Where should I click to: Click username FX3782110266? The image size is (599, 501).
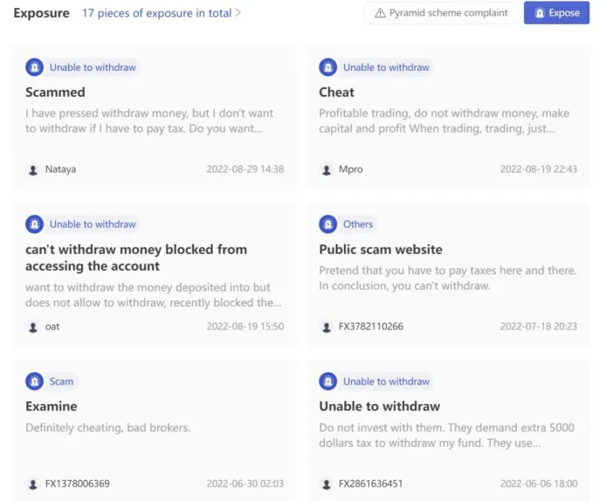point(370,326)
